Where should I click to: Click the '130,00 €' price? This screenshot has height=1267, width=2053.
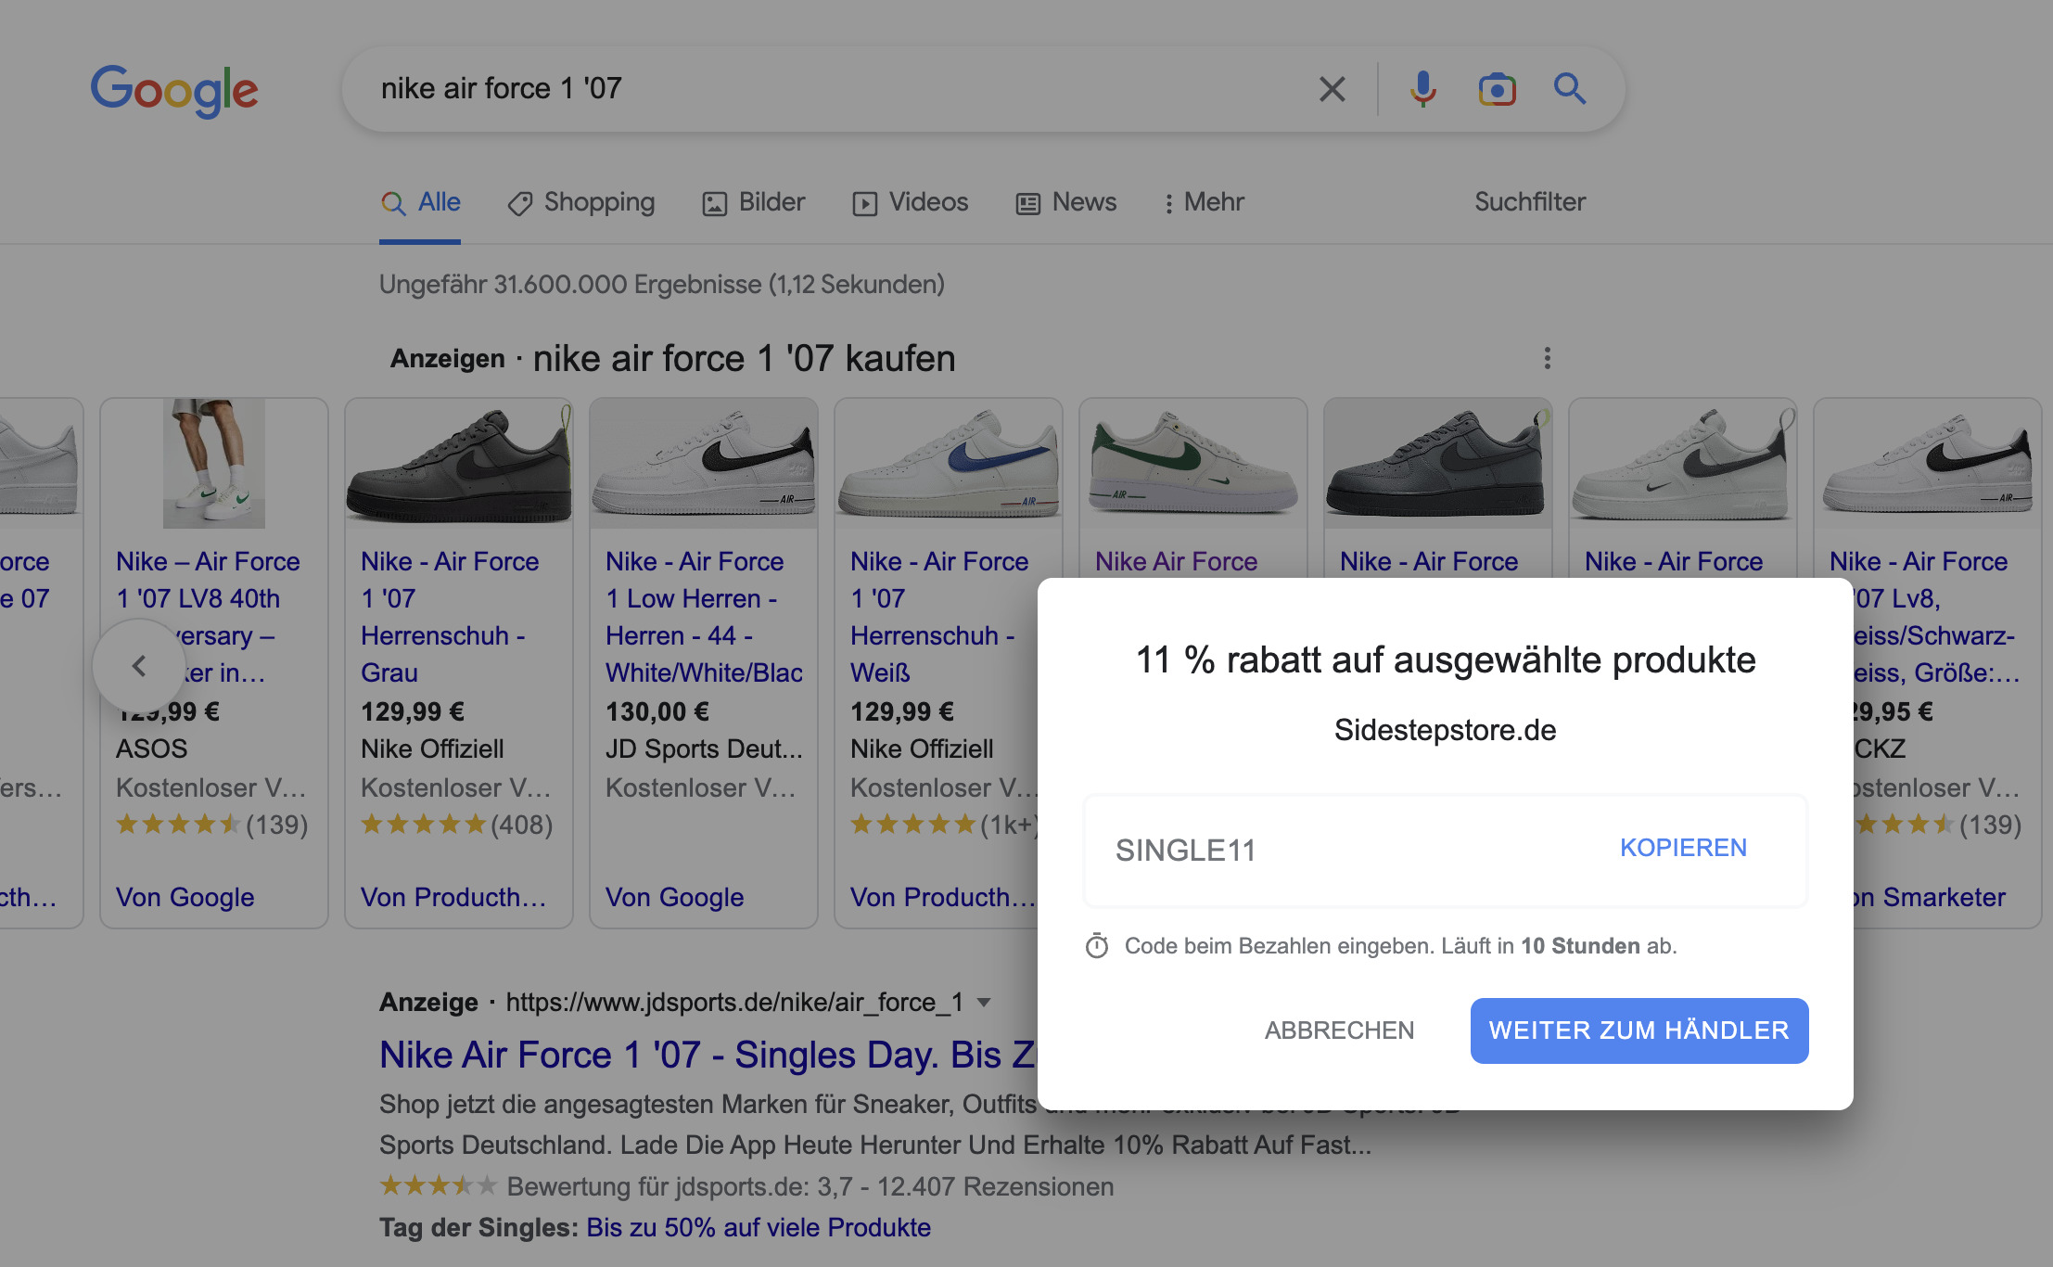657,711
